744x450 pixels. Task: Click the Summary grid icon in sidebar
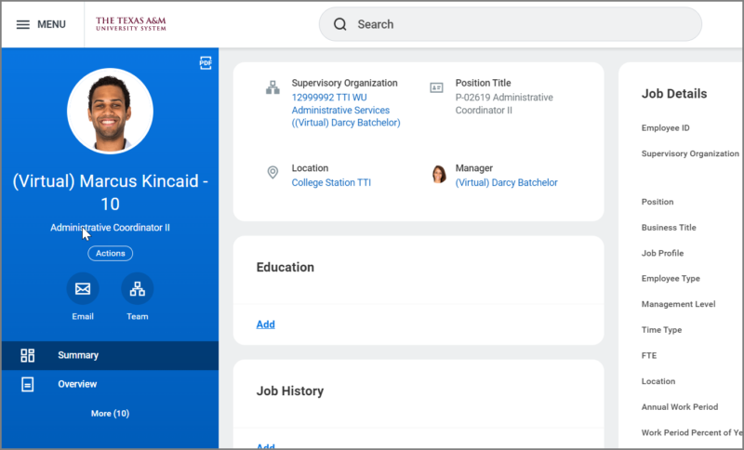(27, 355)
